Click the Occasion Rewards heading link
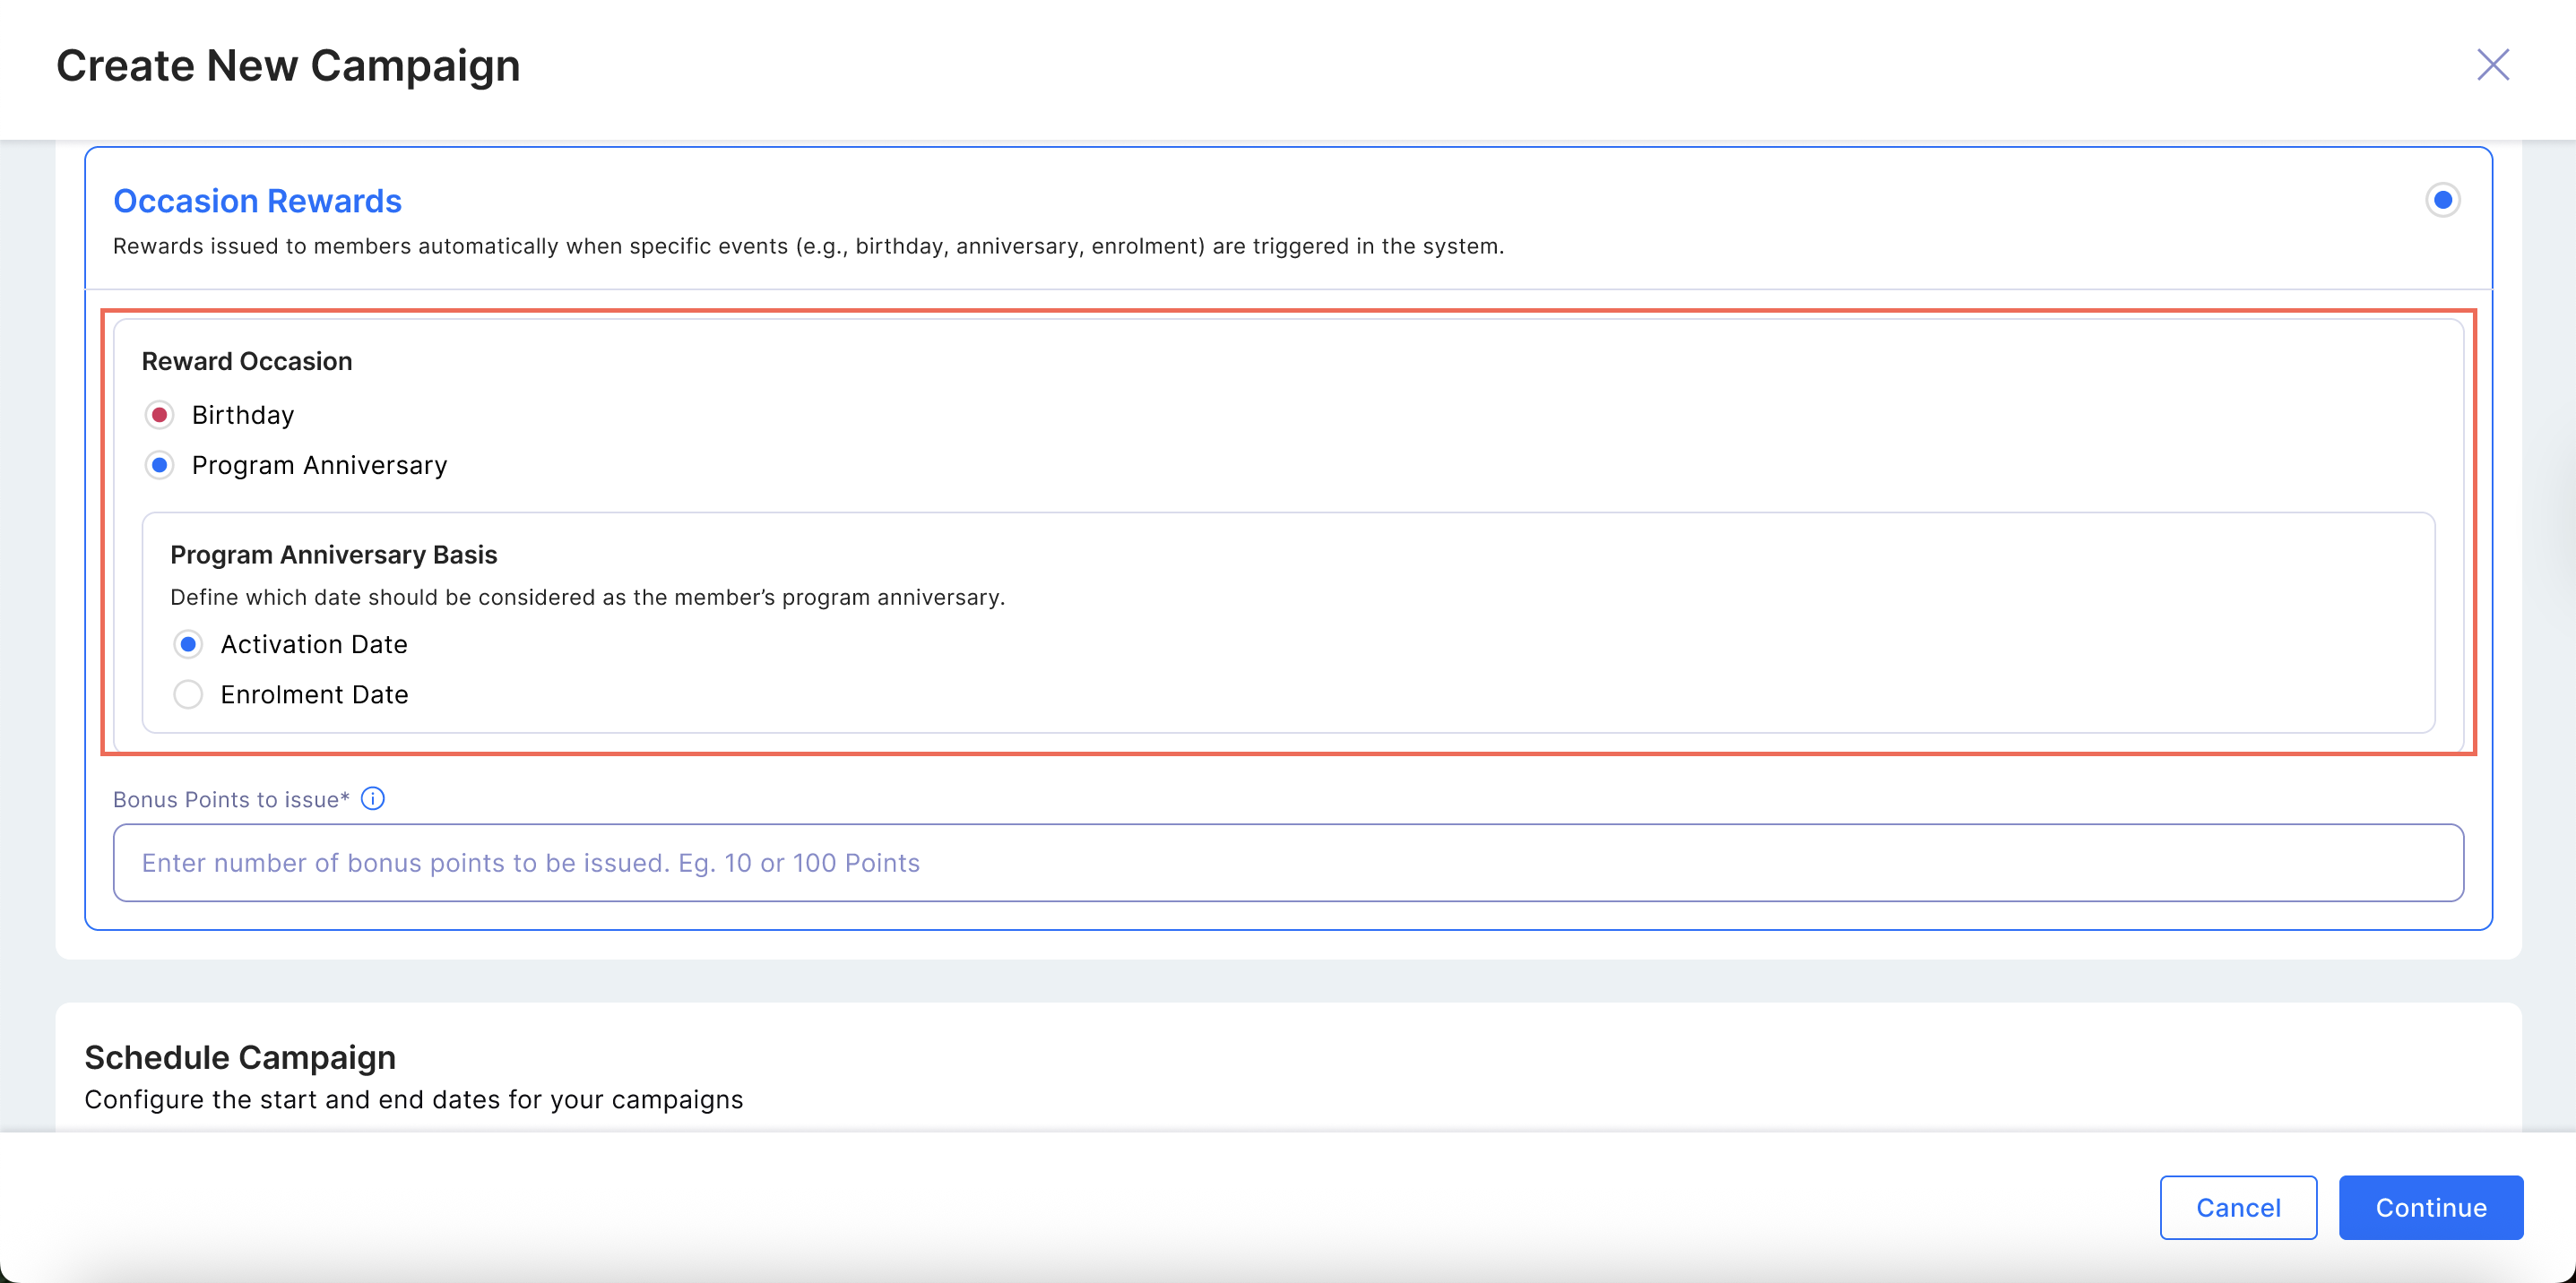2576x1283 pixels. coord(257,201)
